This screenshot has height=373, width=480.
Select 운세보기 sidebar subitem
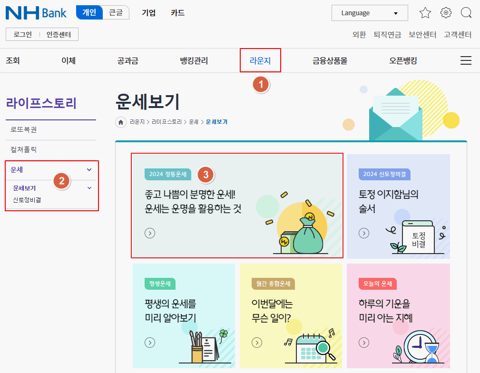(x=24, y=188)
